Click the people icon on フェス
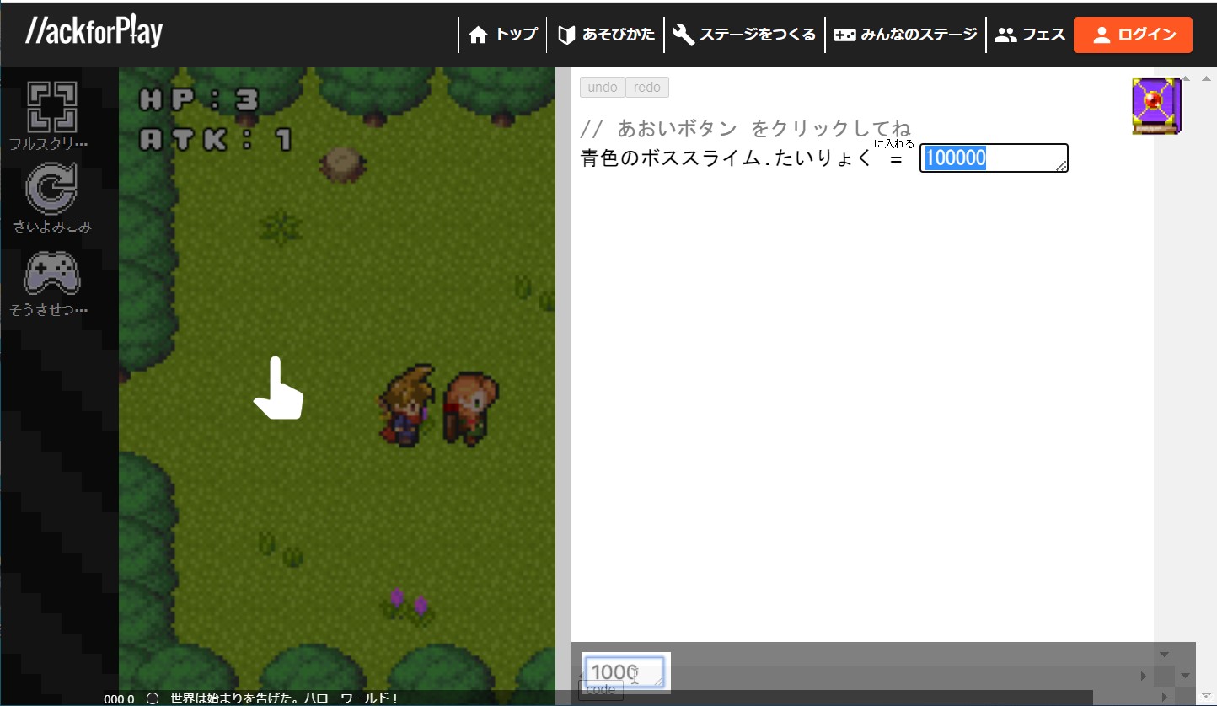 coord(1005,35)
